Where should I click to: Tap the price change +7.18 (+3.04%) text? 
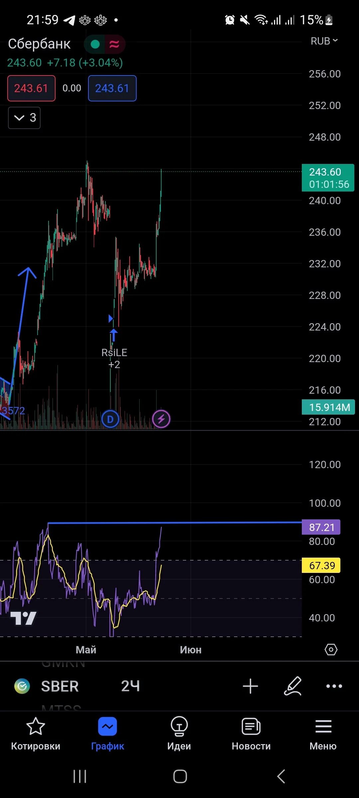(85, 63)
